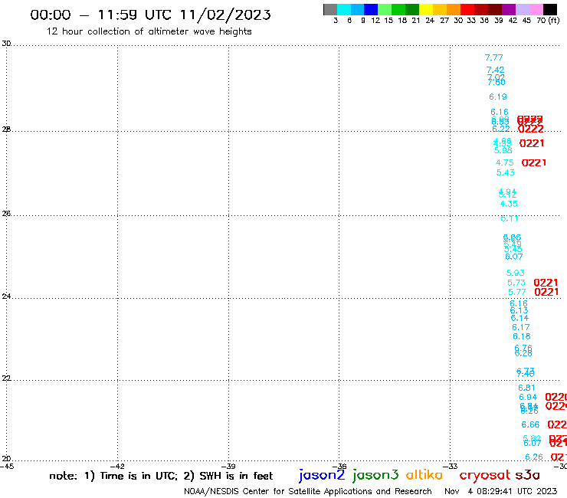
Task: Click the wave height value 5.98
Action: pyautogui.click(x=503, y=150)
